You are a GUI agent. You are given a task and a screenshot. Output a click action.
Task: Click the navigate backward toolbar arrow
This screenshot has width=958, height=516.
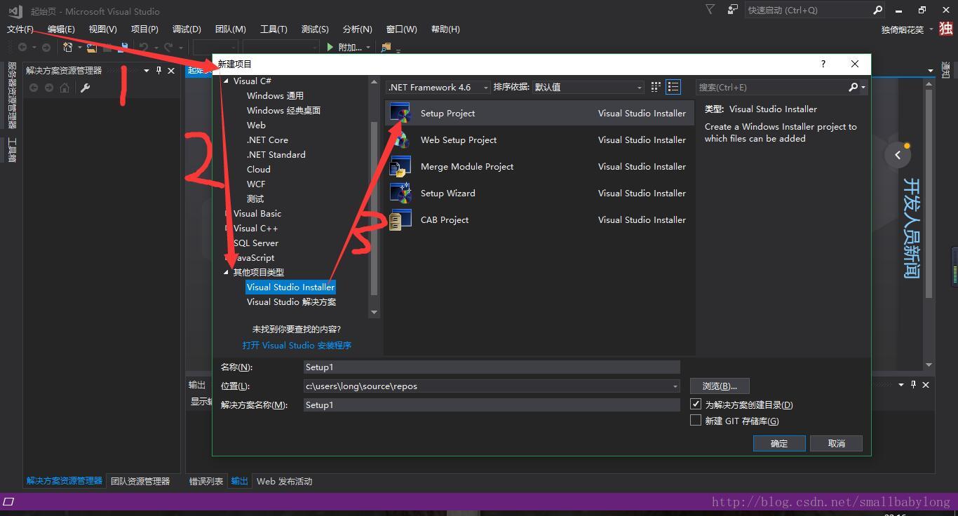pyautogui.click(x=22, y=47)
